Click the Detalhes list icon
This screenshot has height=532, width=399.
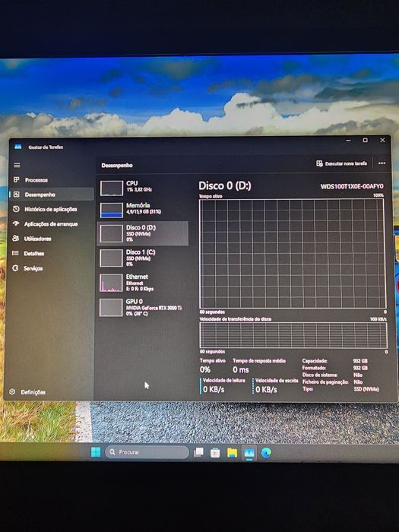tap(15, 253)
